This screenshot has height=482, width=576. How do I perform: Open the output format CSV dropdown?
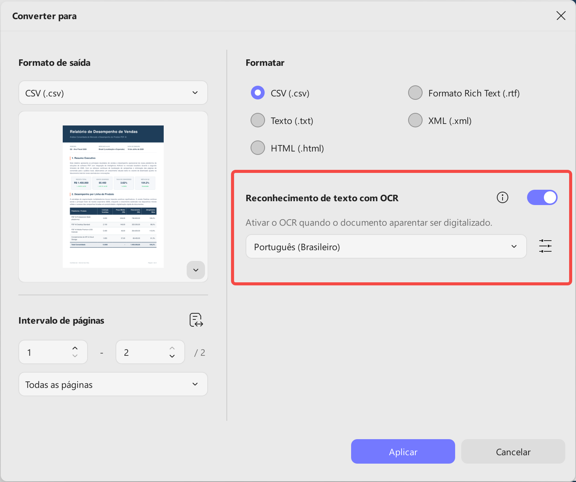point(113,93)
